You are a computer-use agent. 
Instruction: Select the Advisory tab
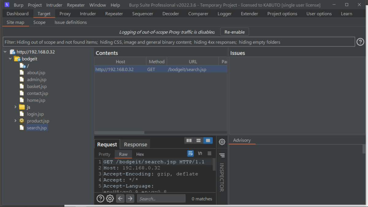click(242, 140)
